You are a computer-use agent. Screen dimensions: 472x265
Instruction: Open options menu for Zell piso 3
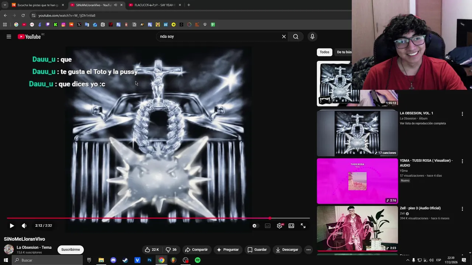[462, 209]
